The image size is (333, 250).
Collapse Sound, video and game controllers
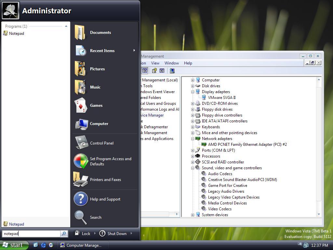click(x=193, y=168)
